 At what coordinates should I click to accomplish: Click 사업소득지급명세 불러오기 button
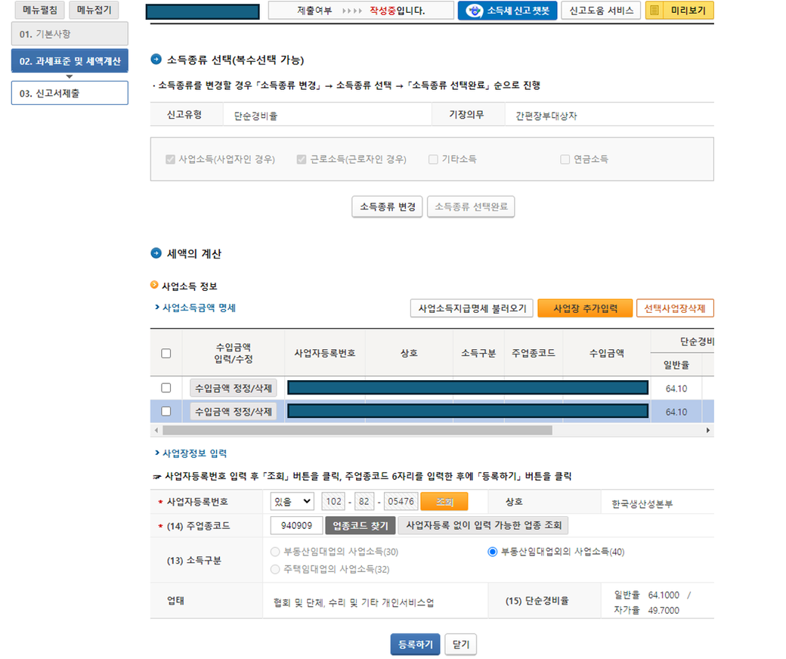pyautogui.click(x=472, y=308)
